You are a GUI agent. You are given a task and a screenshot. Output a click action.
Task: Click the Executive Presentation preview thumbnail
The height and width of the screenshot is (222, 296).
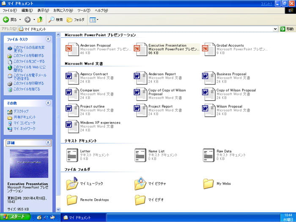click(29, 164)
